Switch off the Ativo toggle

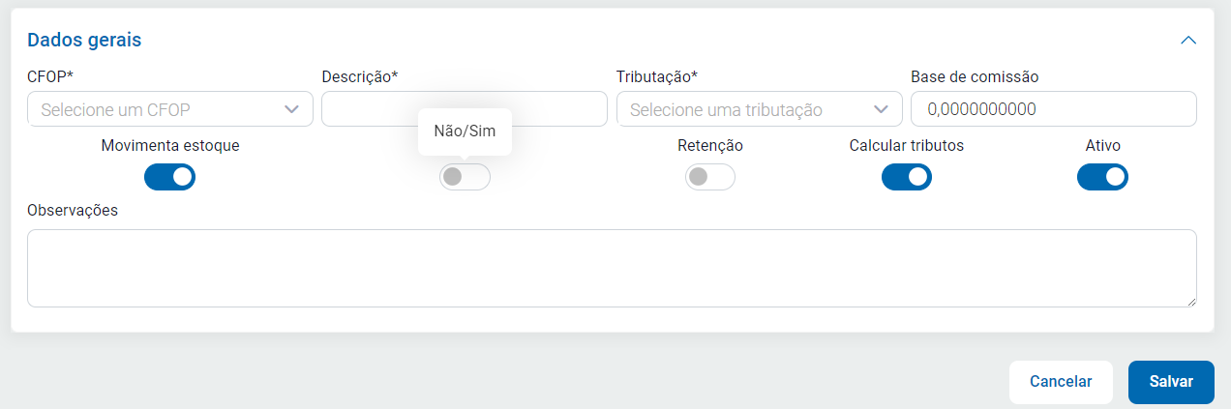point(1102,177)
